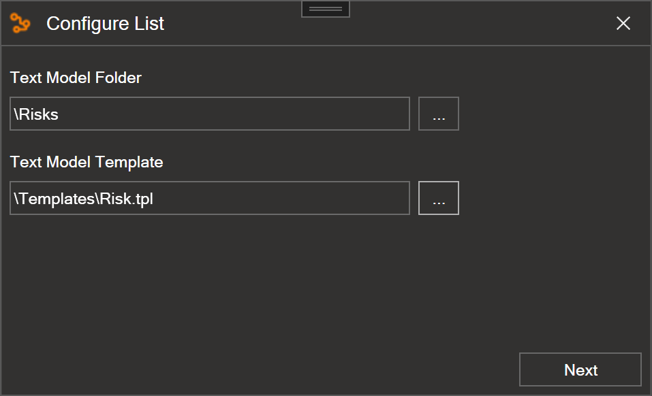Open folder picker via ellipsis beside \Risks
This screenshot has height=396, width=652.
pyautogui.click(x=439, y=114)
